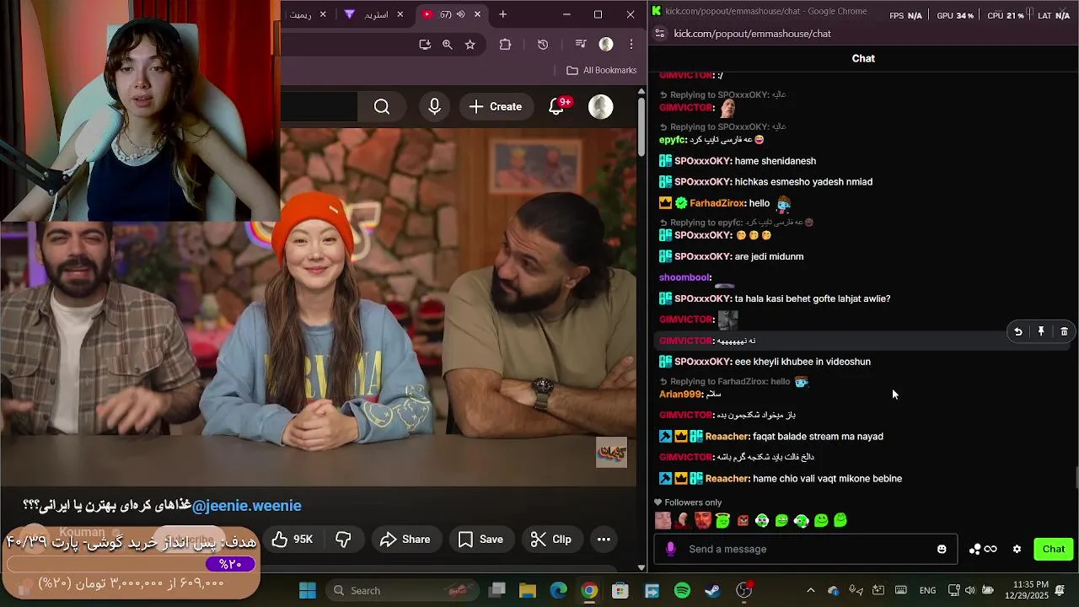Share the YouTube video
The image size is (1079, 607).
point(405,540)
